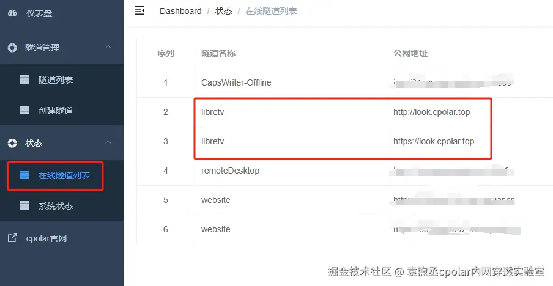The width and height of the screenshot is (553, 286).
Task: Select the remoteDesktop tunnel name
Action: point(230,170)
